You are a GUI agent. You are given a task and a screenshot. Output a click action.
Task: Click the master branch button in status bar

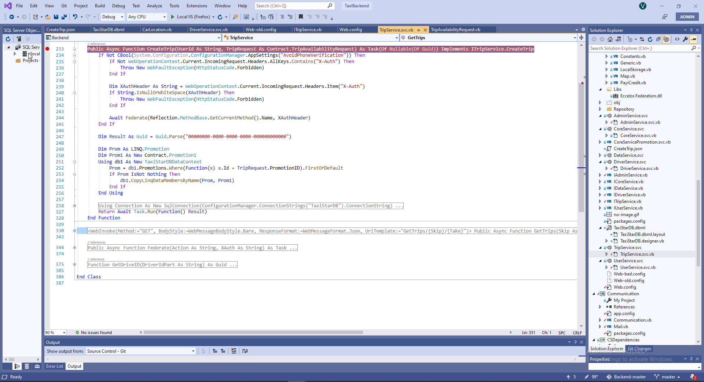tap(667, 377)
